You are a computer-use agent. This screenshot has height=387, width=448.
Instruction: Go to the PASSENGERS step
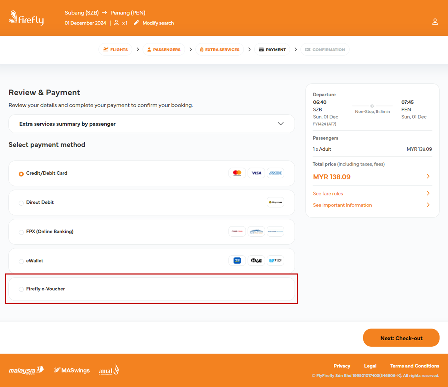[164, 49]
